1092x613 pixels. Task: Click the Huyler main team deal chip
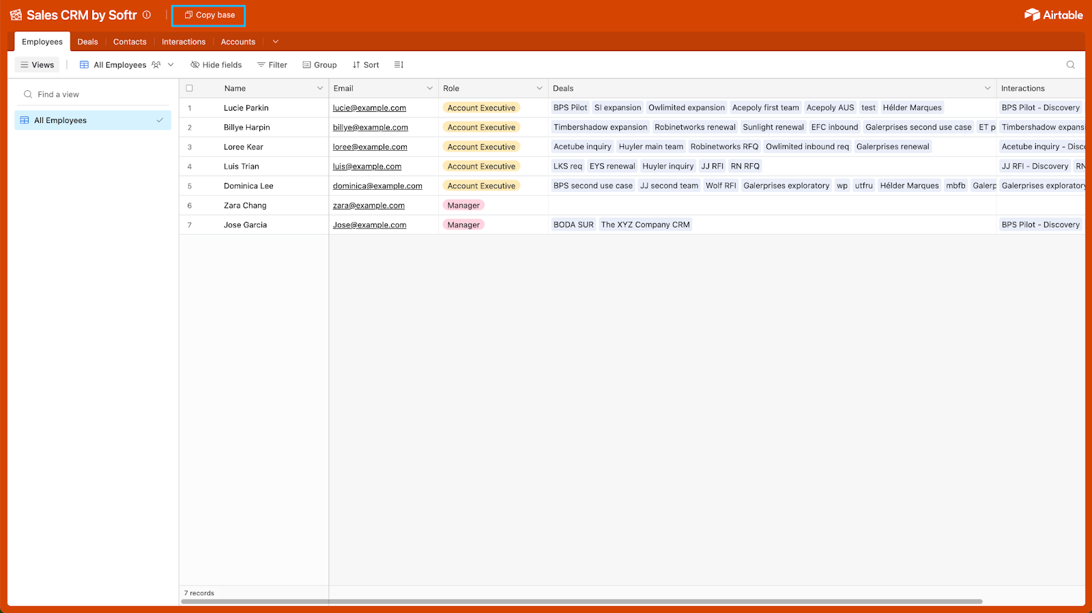650,147
